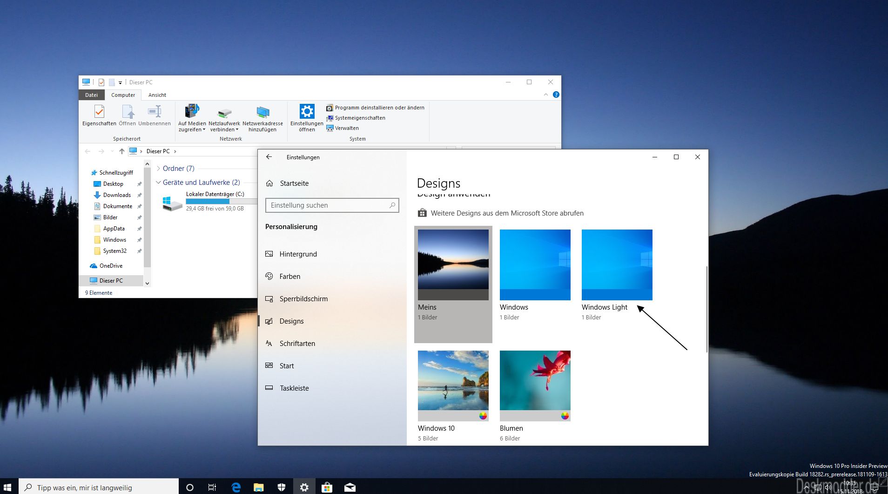Select Bilder in navigation pane
Screen dimensions: 888x494
coord(110,217)
